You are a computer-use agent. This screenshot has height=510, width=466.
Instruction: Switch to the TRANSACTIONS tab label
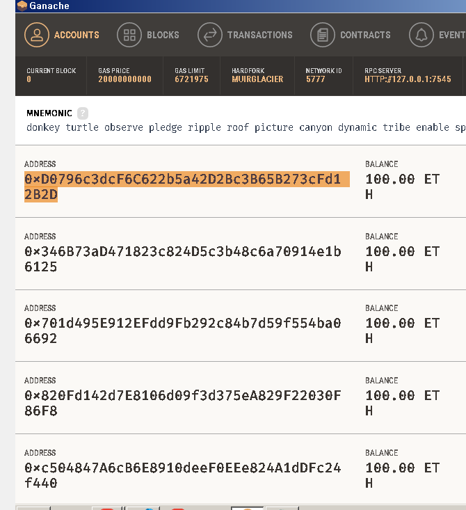click(260, 35)
